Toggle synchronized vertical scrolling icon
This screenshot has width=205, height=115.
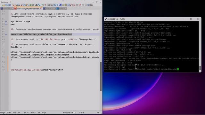49,5
